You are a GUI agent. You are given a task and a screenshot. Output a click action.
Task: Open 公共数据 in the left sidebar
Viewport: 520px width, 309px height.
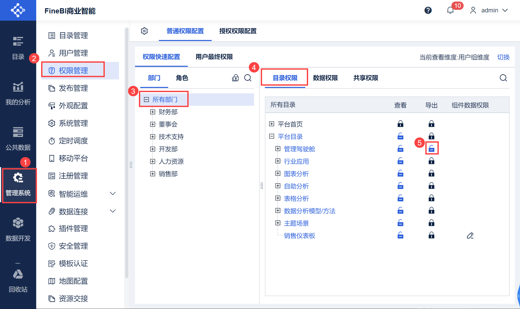coord(18,139)
